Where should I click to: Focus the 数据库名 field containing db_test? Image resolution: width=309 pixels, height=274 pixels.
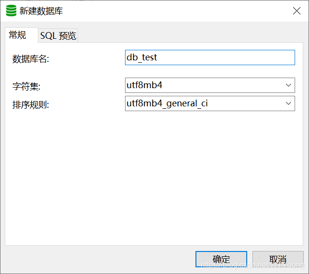(x=210, y=57)
